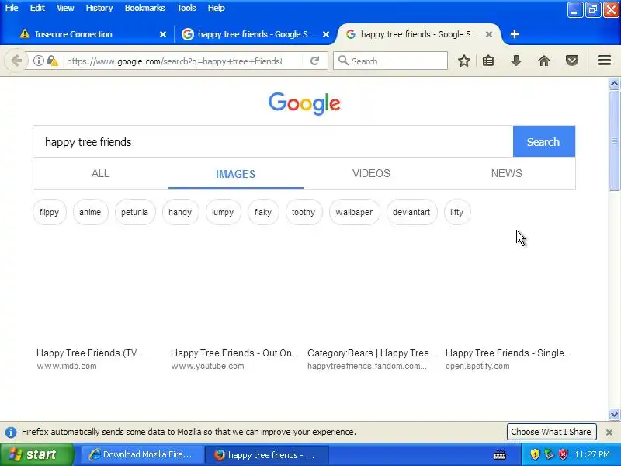This screenshot has height=466, width=621.
Task: Filter images by flaky chip
Action: point(263,212)
